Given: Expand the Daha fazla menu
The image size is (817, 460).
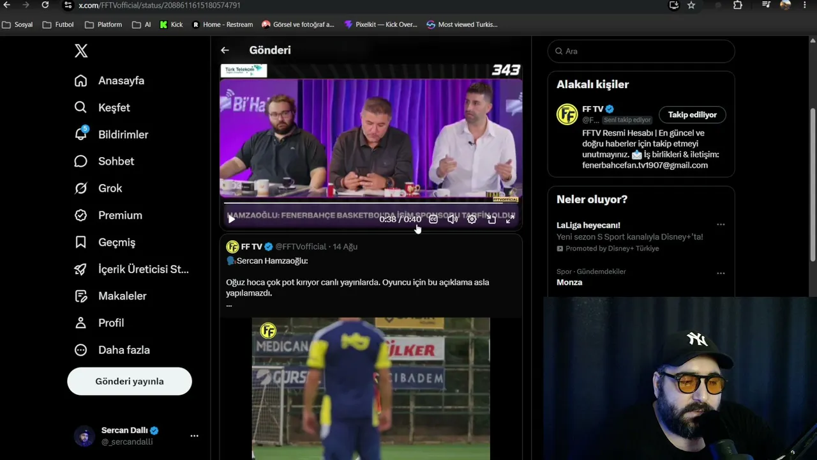Looking at the screenshot, I should click(112, 349).
